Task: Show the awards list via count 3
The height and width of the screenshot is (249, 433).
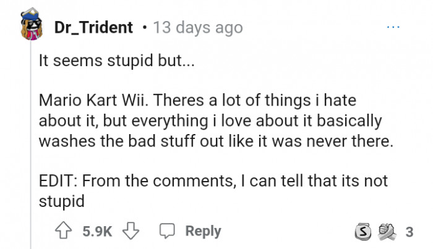Action: (x=409, y=232)
